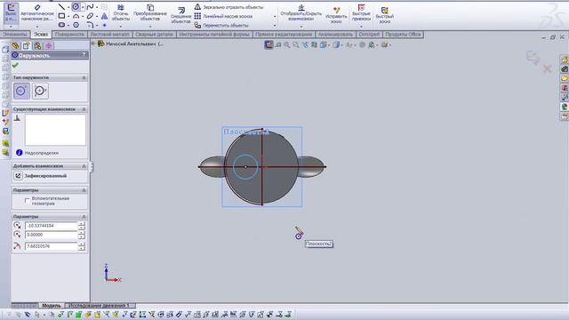569x320 pixels.
Task: Switch to Поверхности ribbon tab
Action: 69,34
